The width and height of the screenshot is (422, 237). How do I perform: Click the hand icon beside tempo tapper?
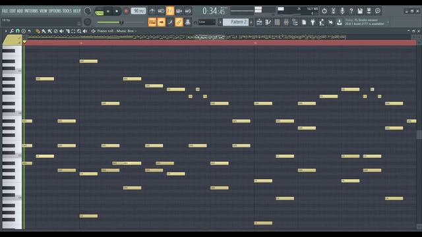click(x=330, y=22)
